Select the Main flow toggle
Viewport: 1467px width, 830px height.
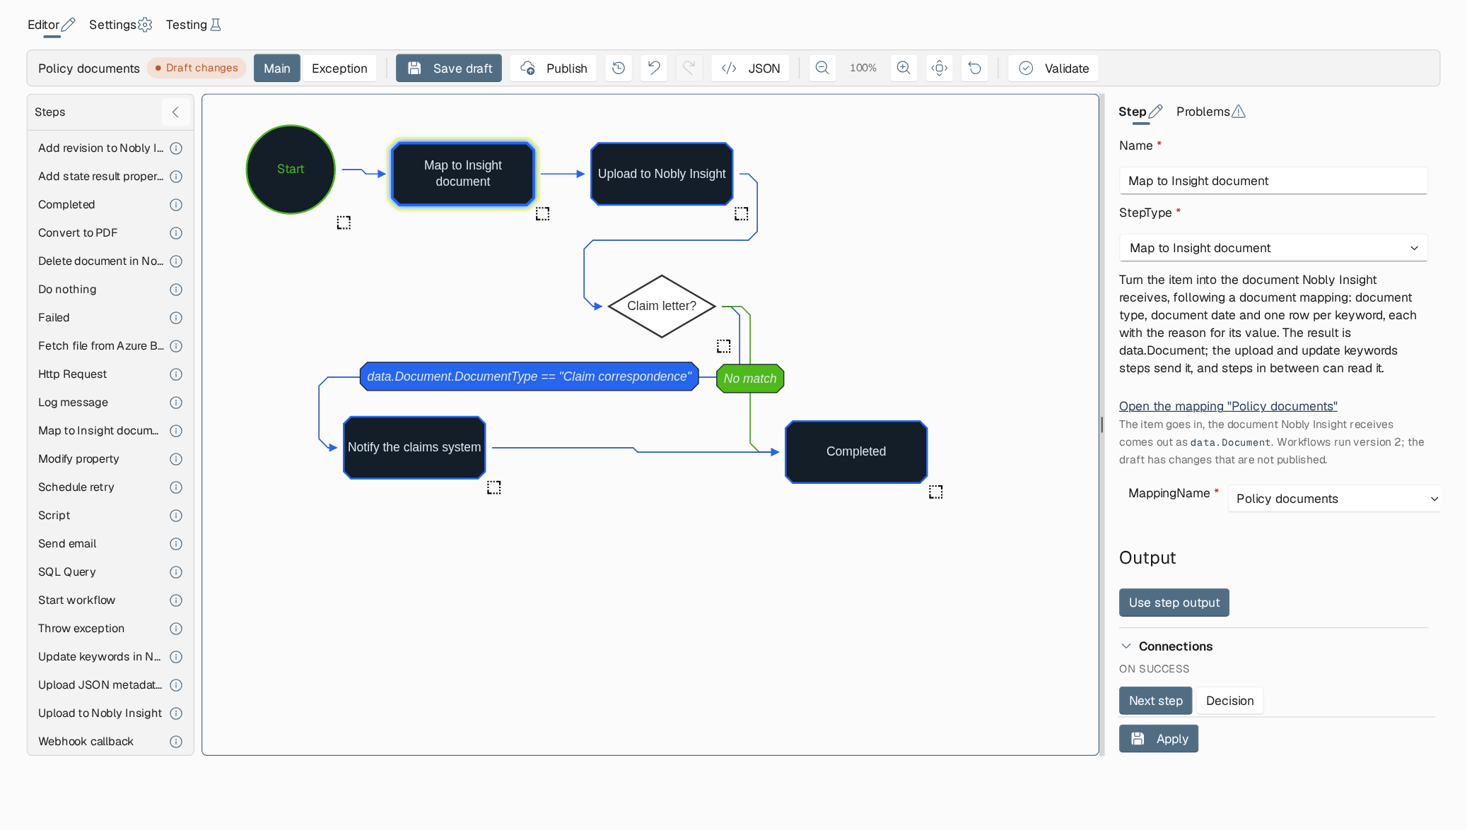277,68
